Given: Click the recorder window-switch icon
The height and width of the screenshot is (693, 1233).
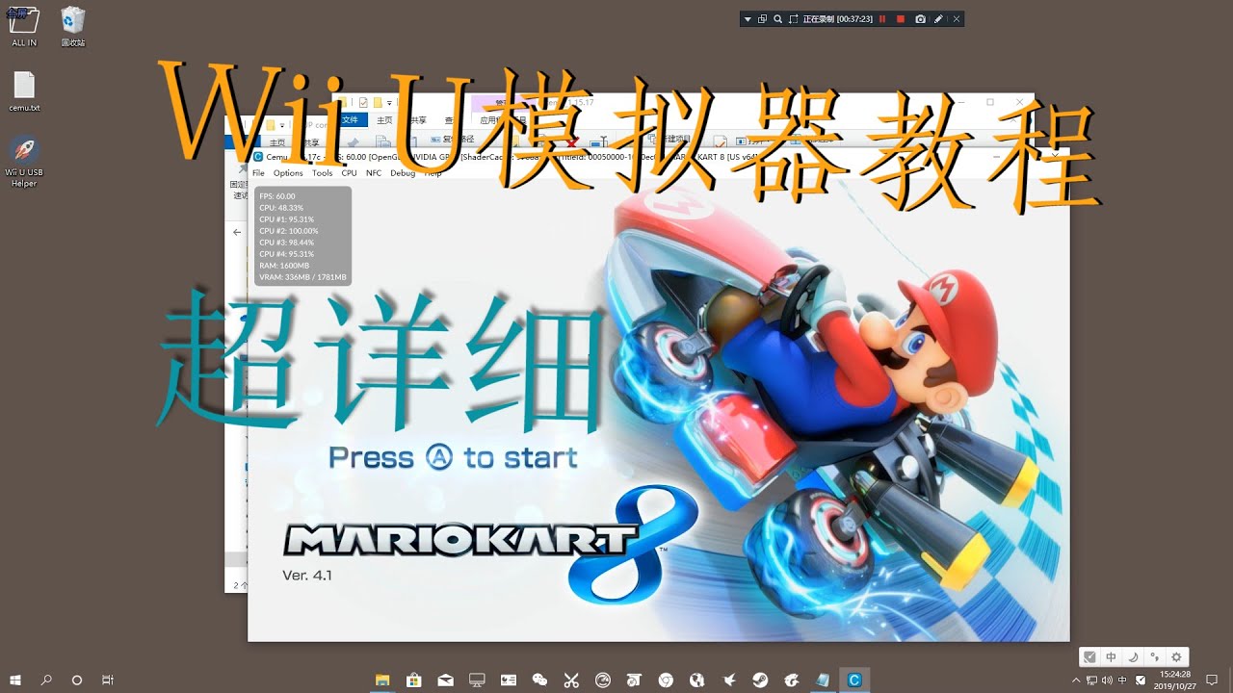Looking at the screenshot, I should click(x=762, y=19).
